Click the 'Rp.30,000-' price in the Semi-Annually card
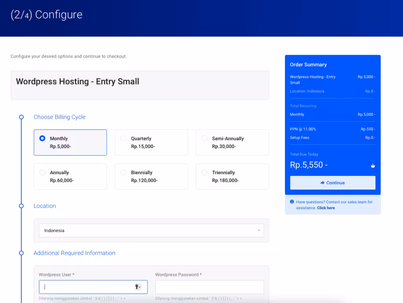 coord(224,146)
